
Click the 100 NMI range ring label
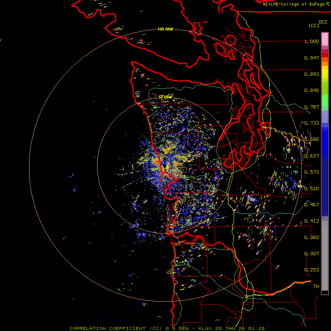165,29
